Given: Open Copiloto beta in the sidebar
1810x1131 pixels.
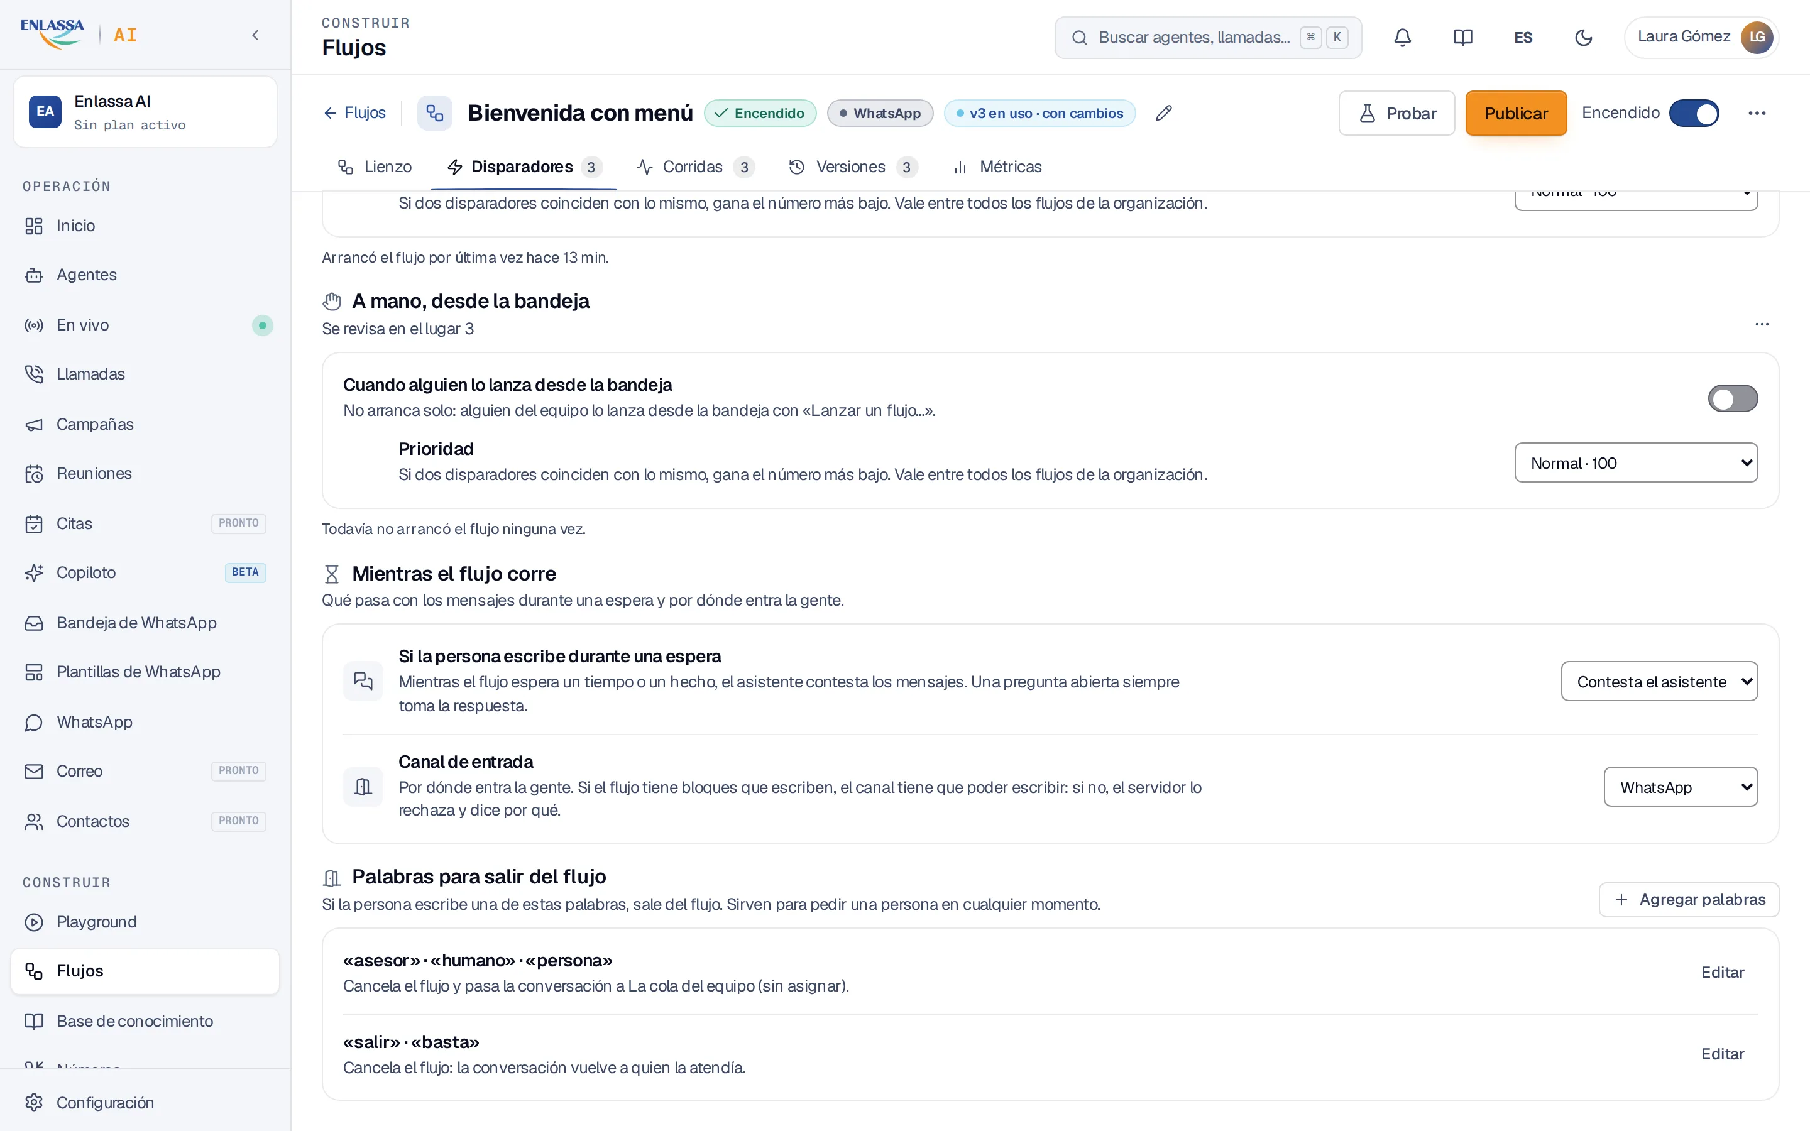Looking at the screenshot, I should pos(145,572).
